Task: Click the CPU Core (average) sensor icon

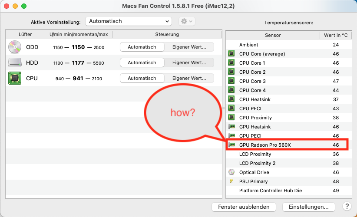Action: pyautogui.click(x=231, y=54)
